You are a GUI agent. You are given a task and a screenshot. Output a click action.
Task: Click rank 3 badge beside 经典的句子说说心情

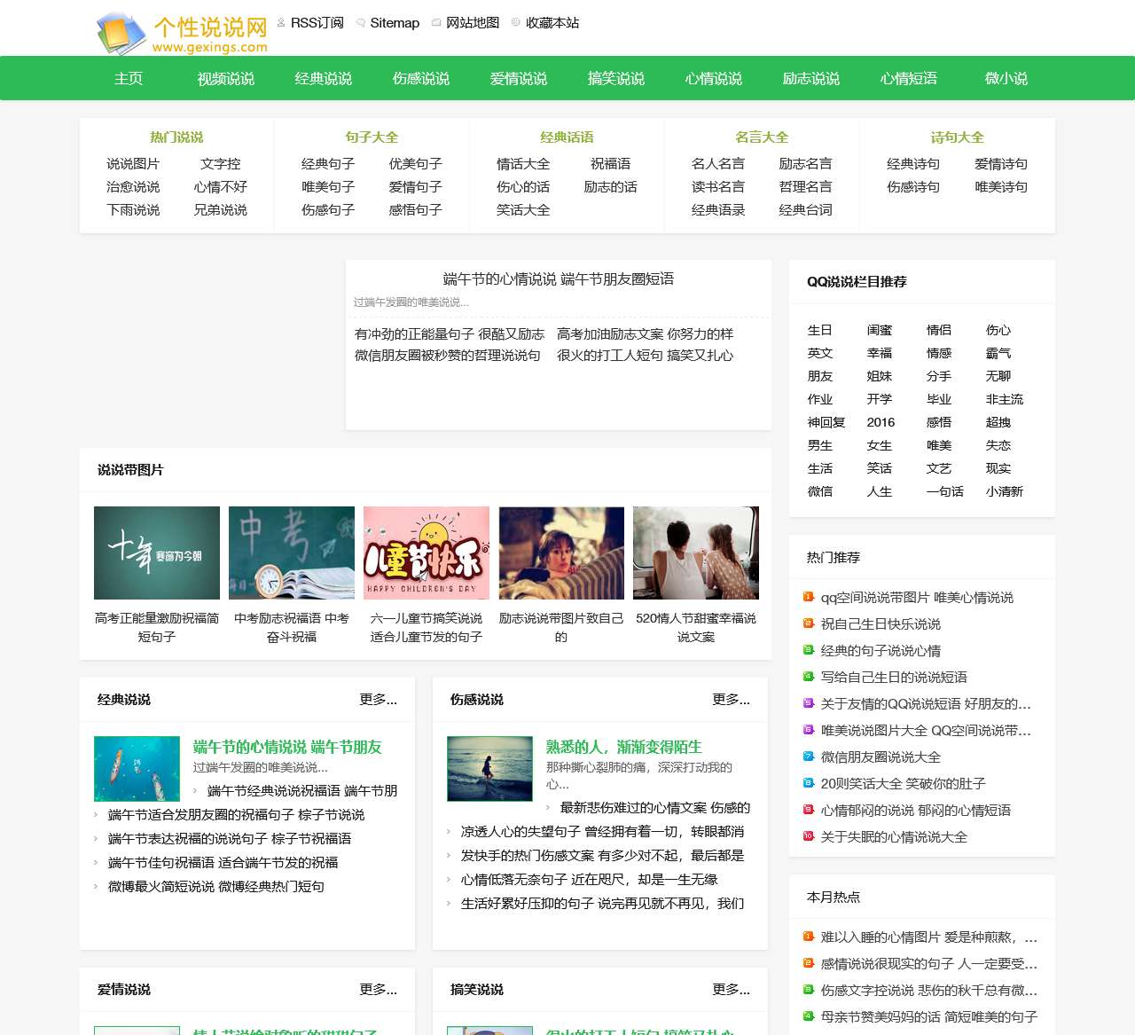809,650
